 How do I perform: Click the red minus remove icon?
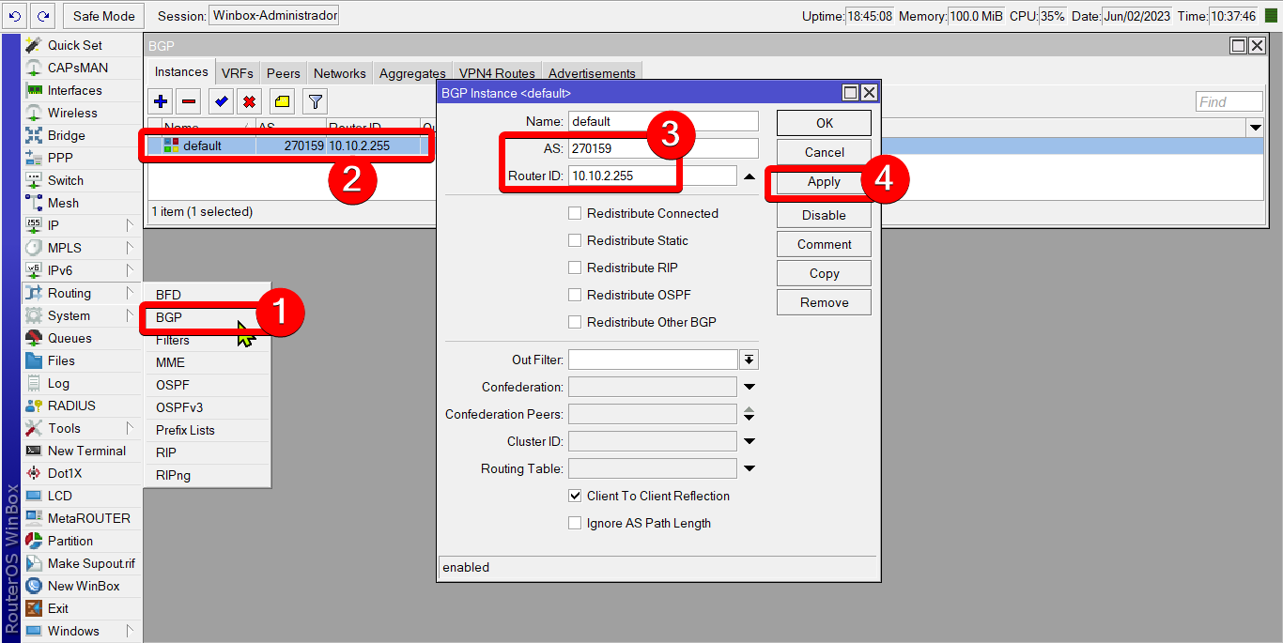[x=189, y=101]
